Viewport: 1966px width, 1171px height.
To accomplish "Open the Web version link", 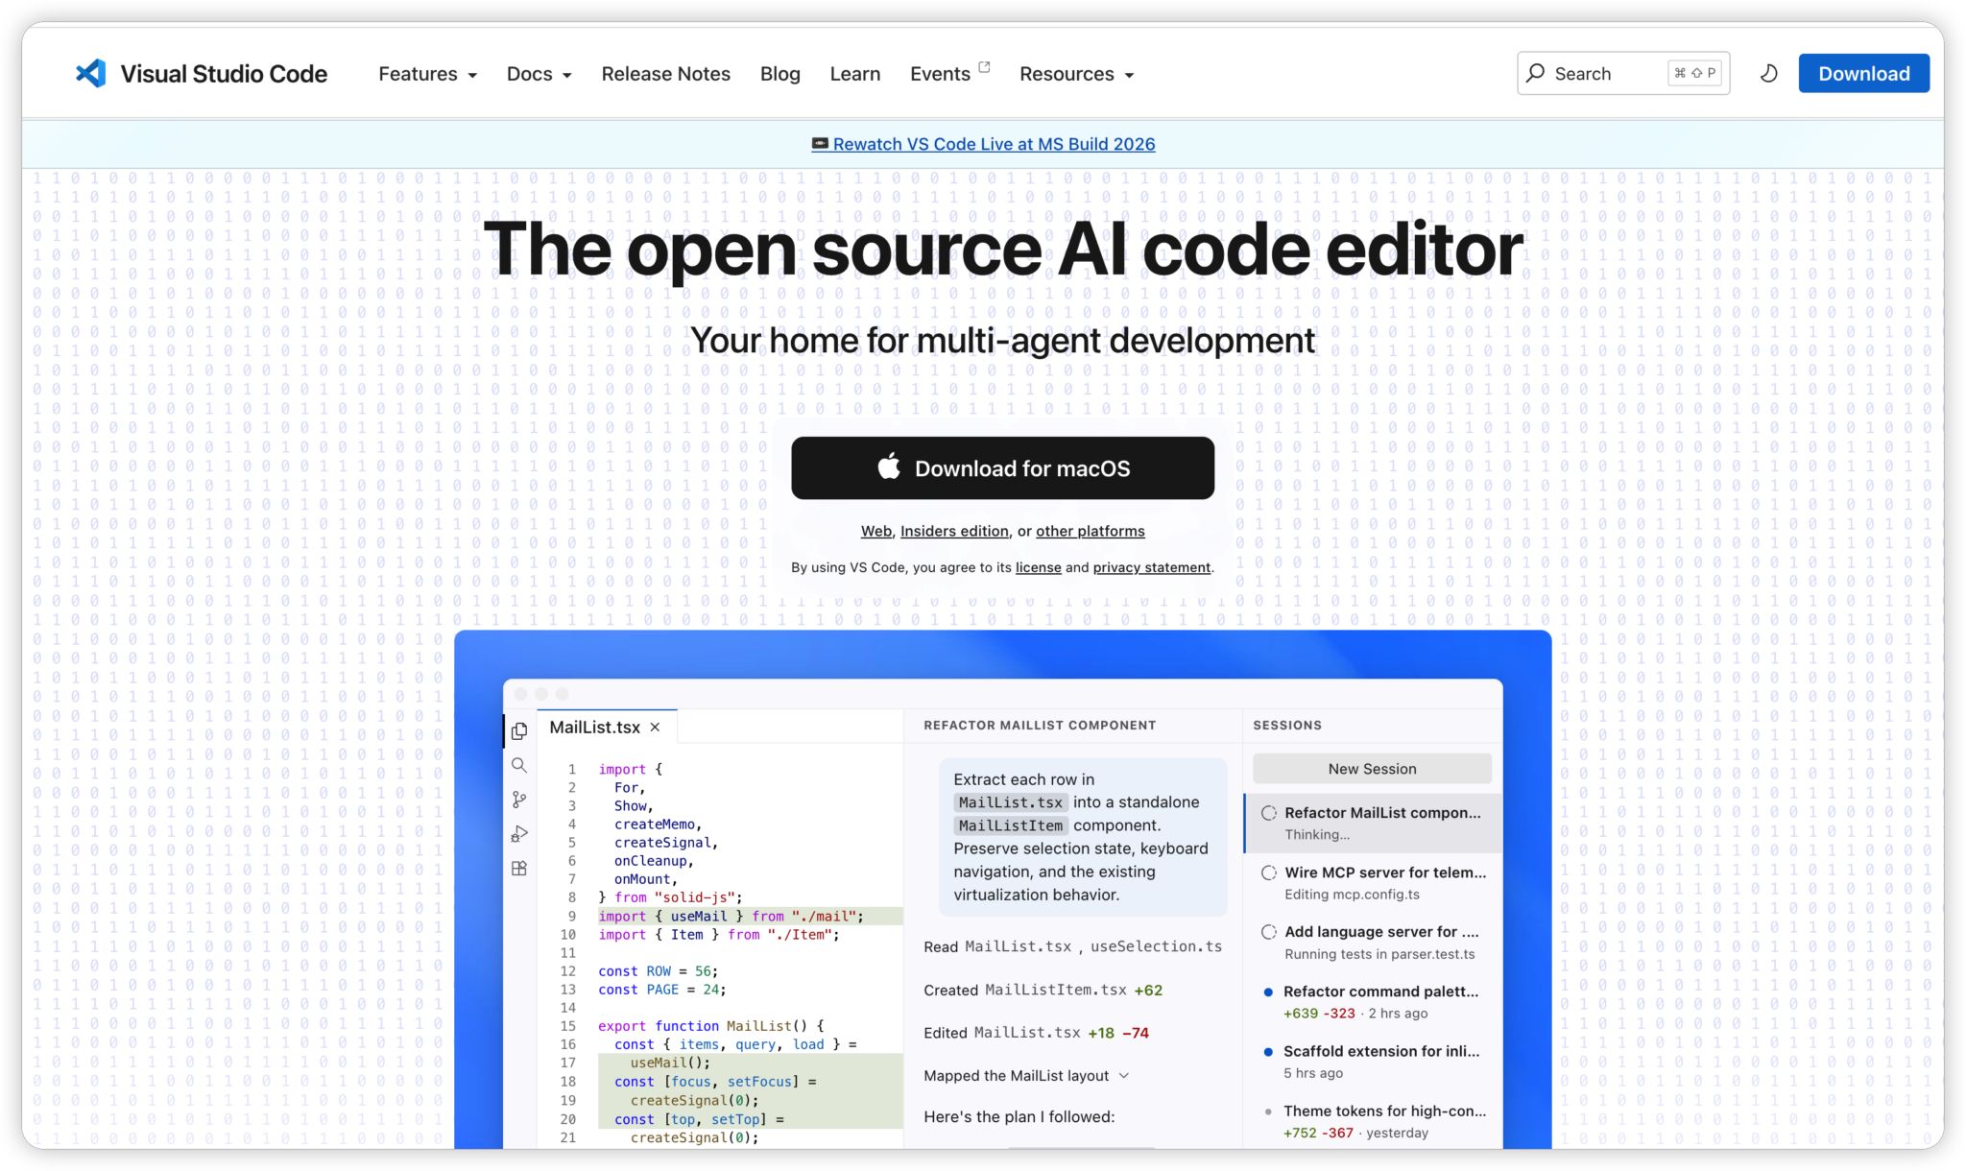I will [x=876, y=531].
